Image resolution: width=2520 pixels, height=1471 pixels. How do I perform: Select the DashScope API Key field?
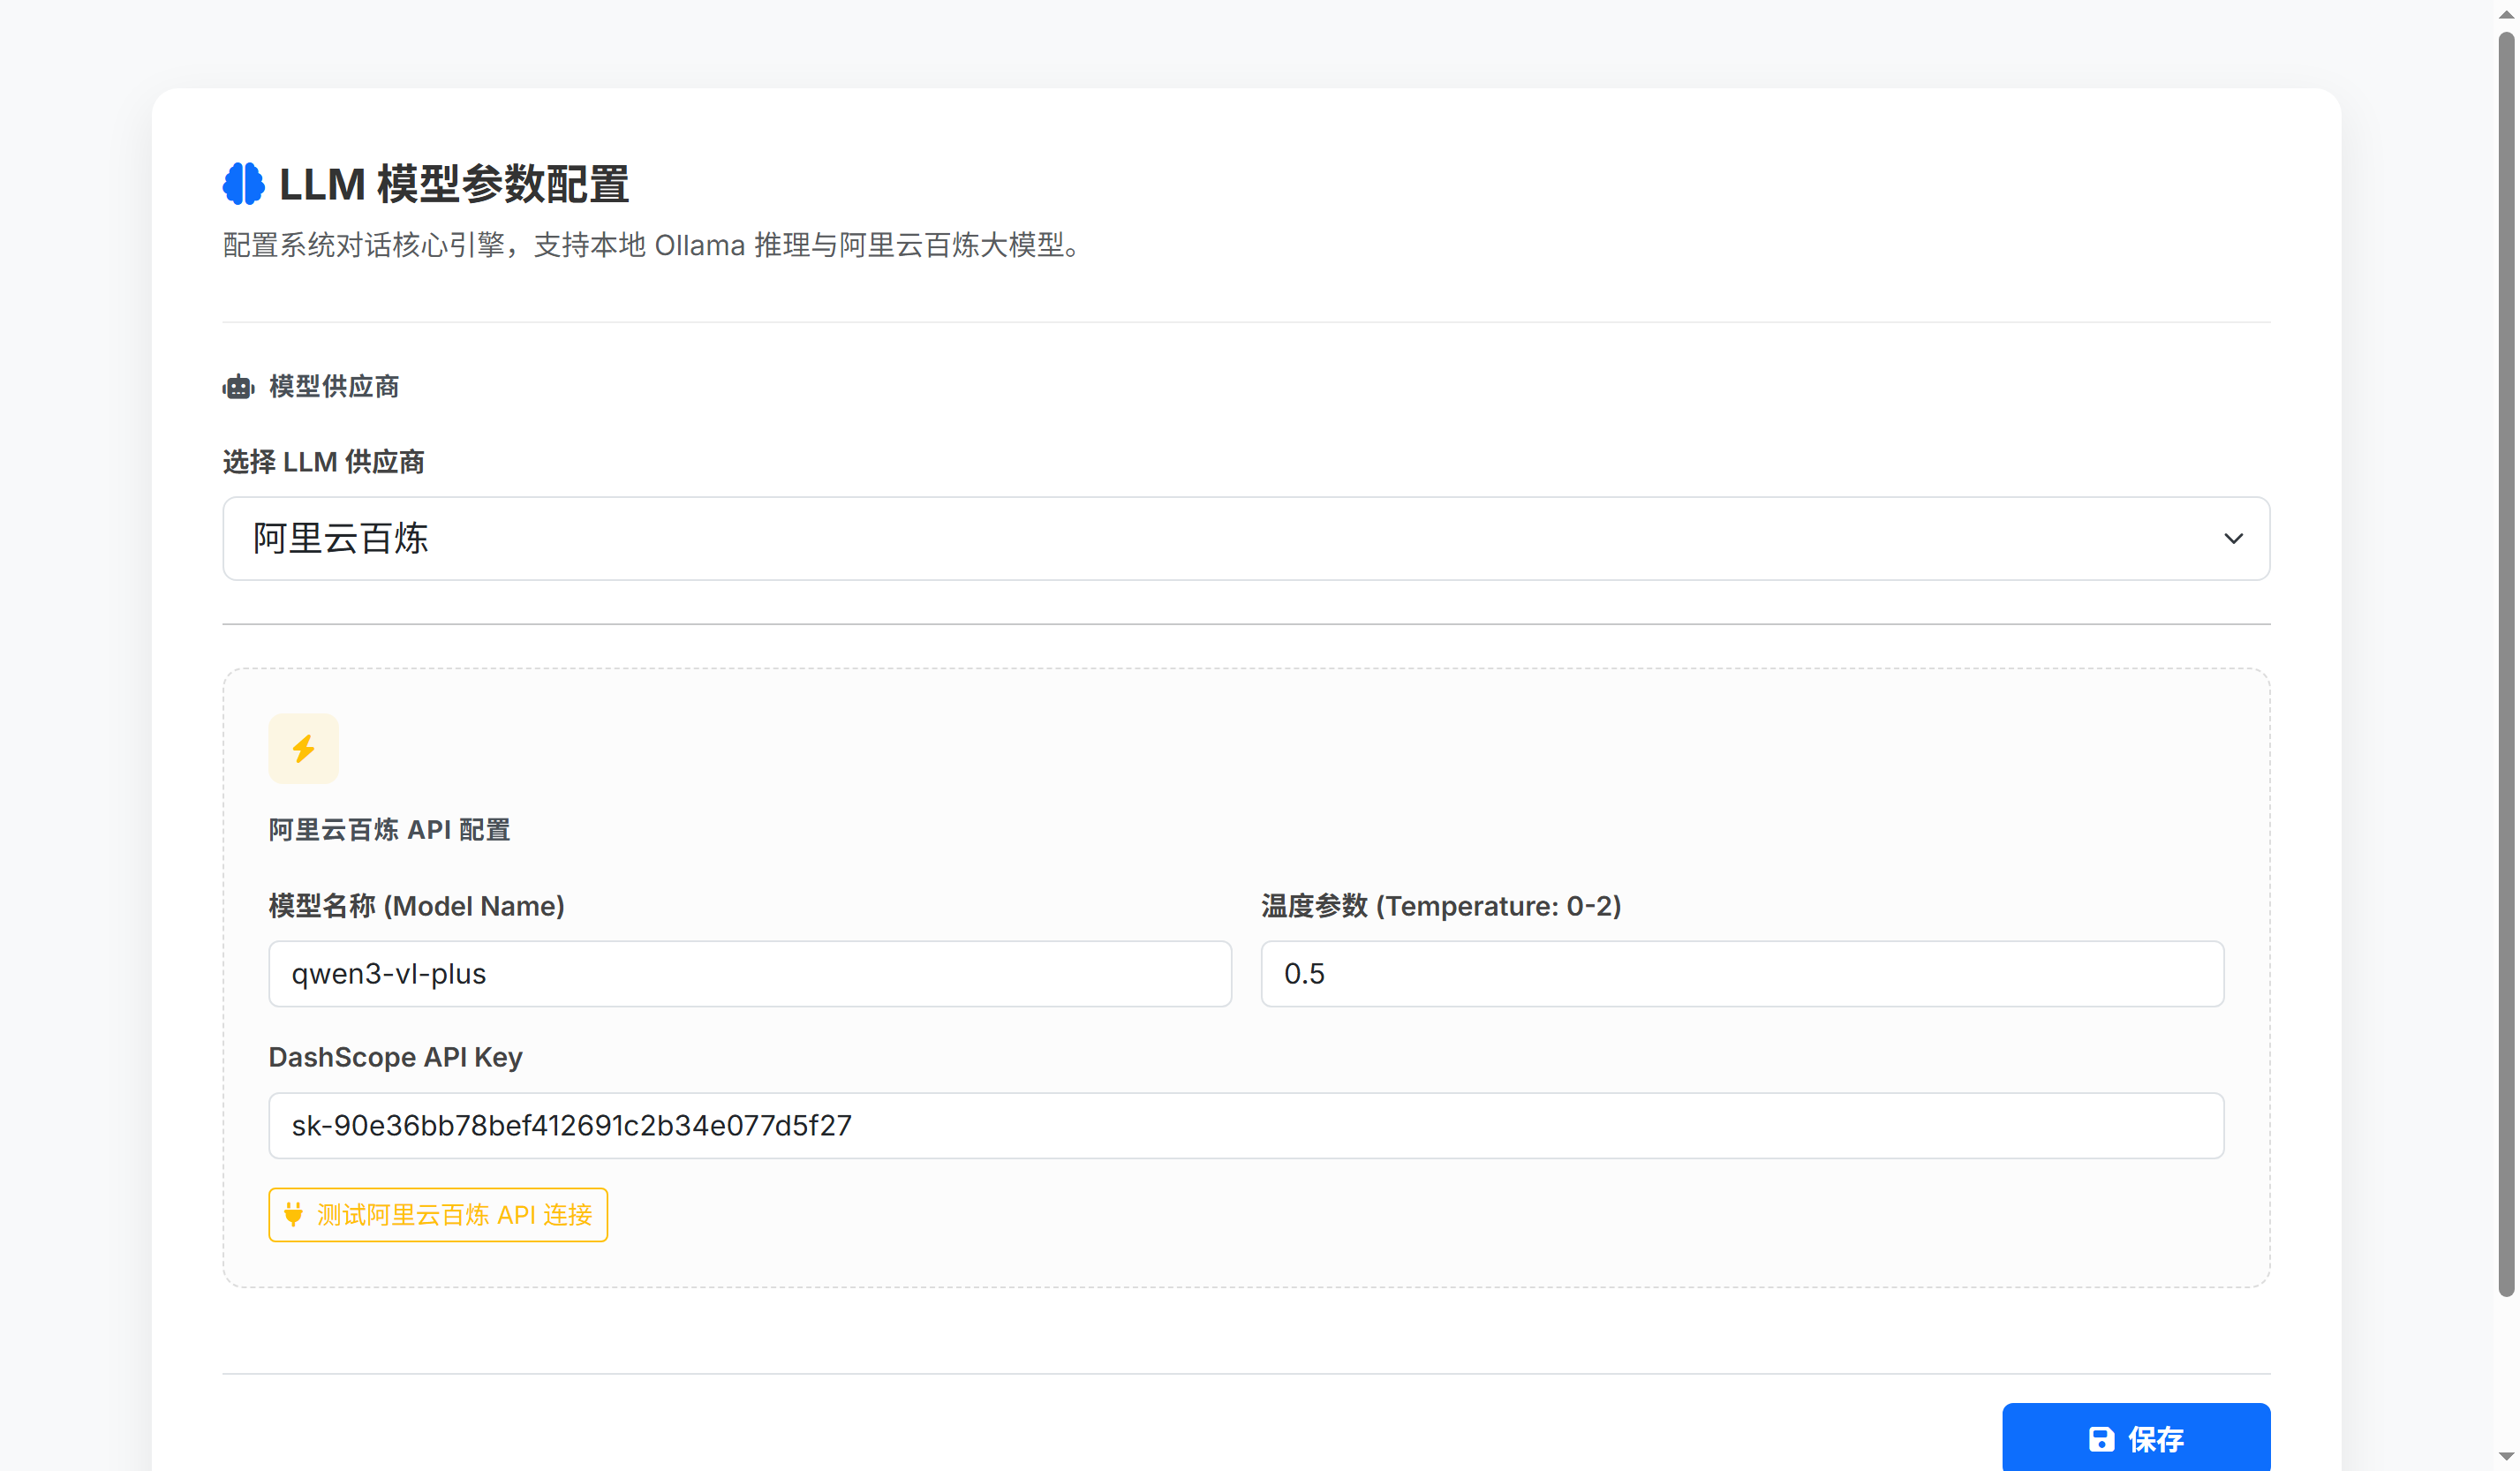[1246, 1125]
